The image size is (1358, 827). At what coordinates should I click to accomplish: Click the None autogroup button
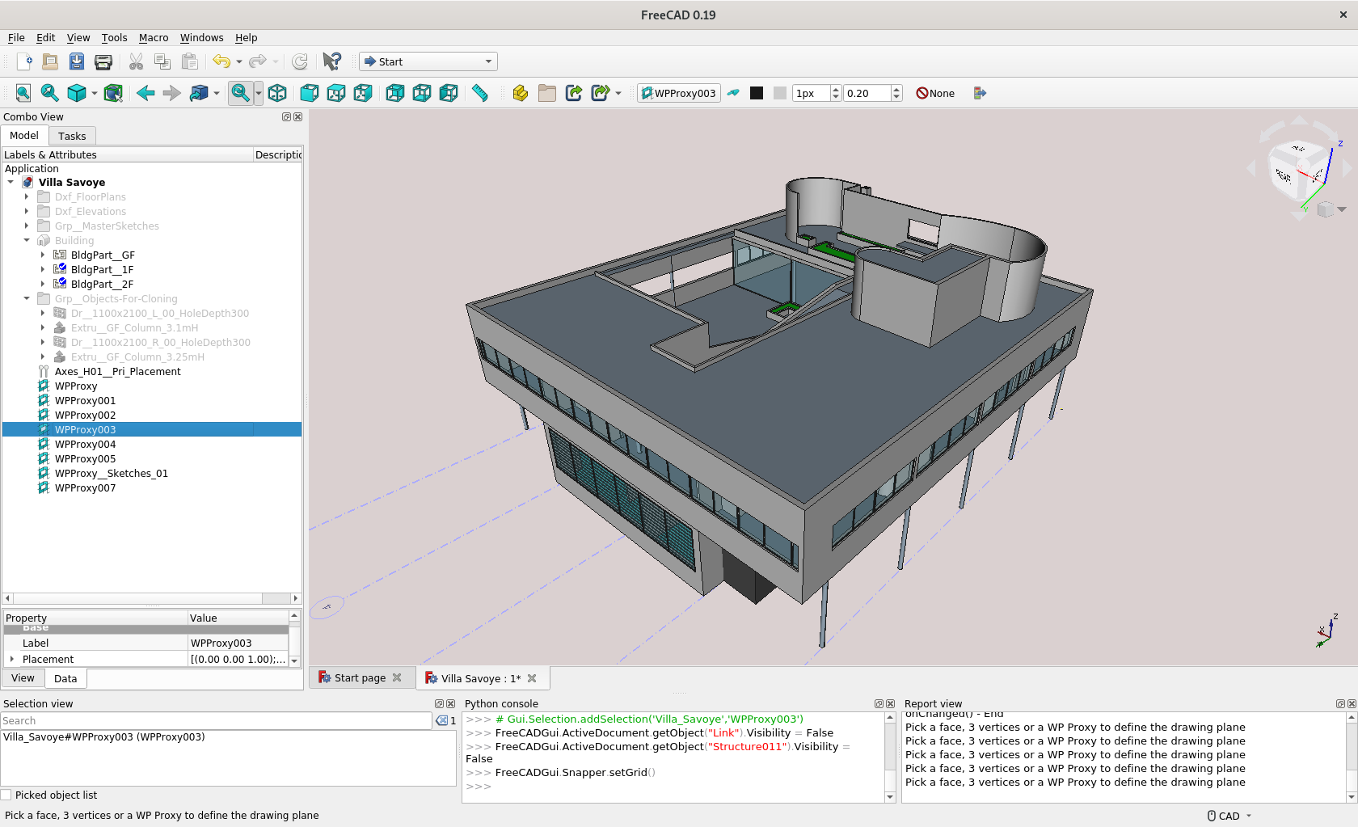click(x=935, y=93)
